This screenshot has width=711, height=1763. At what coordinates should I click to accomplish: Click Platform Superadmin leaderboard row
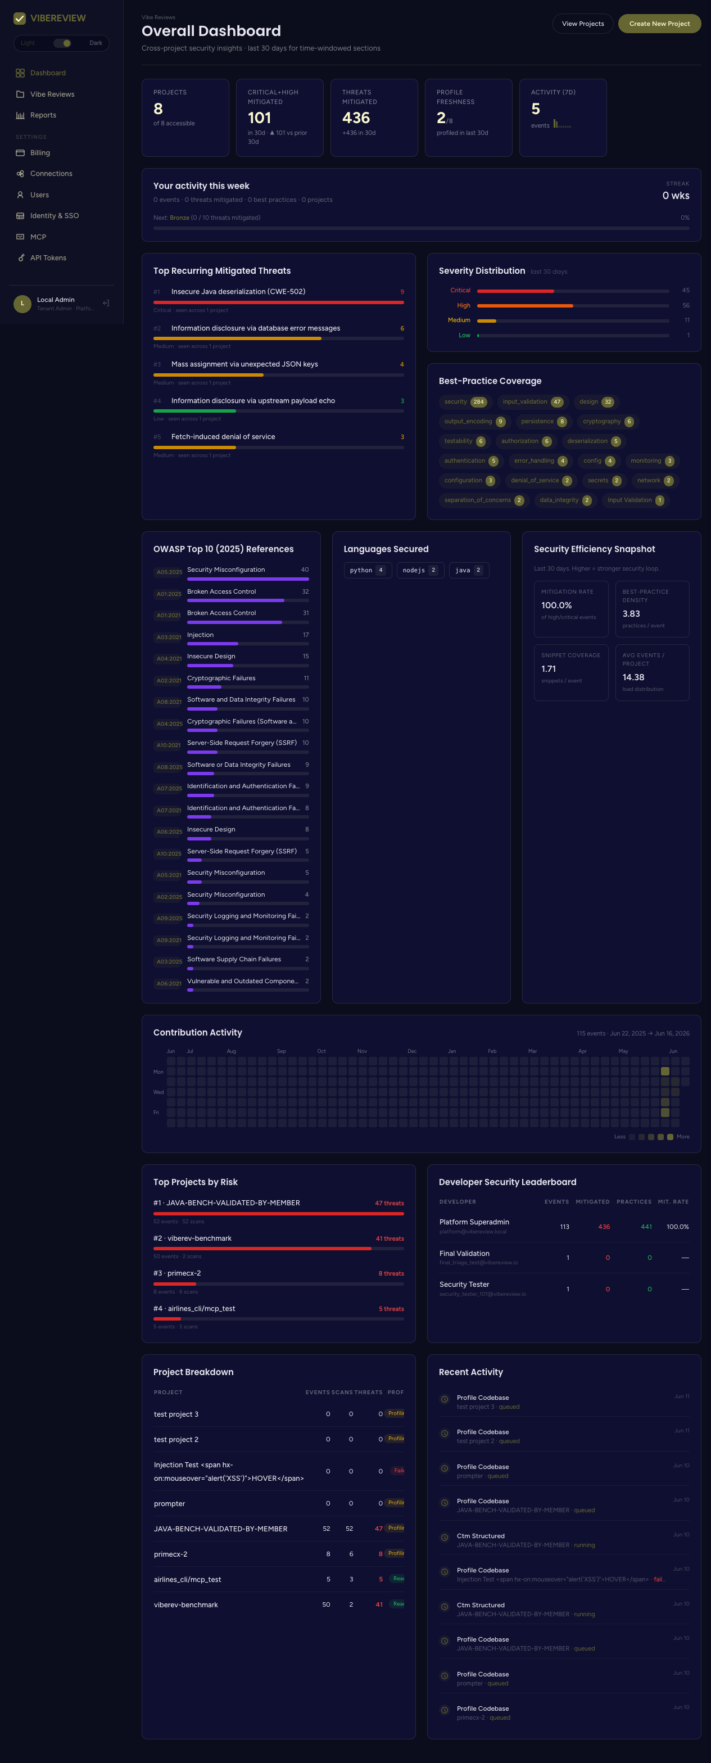564,1227
